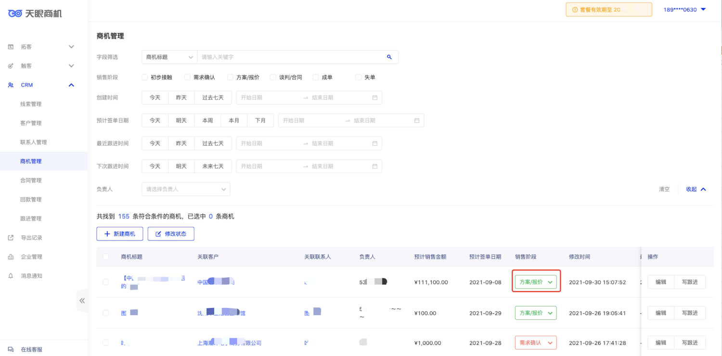
Task: Click the 修改状态 button
Action: pos(171,234)
